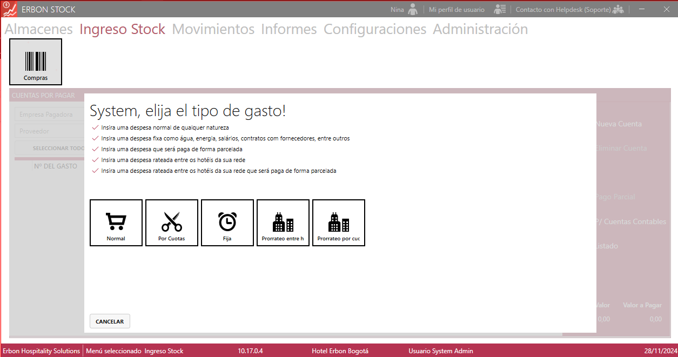The height and width of the screenshot is (357, 678).
Task: Open the Almacenes menu
Action: click(x=38, y=29)
